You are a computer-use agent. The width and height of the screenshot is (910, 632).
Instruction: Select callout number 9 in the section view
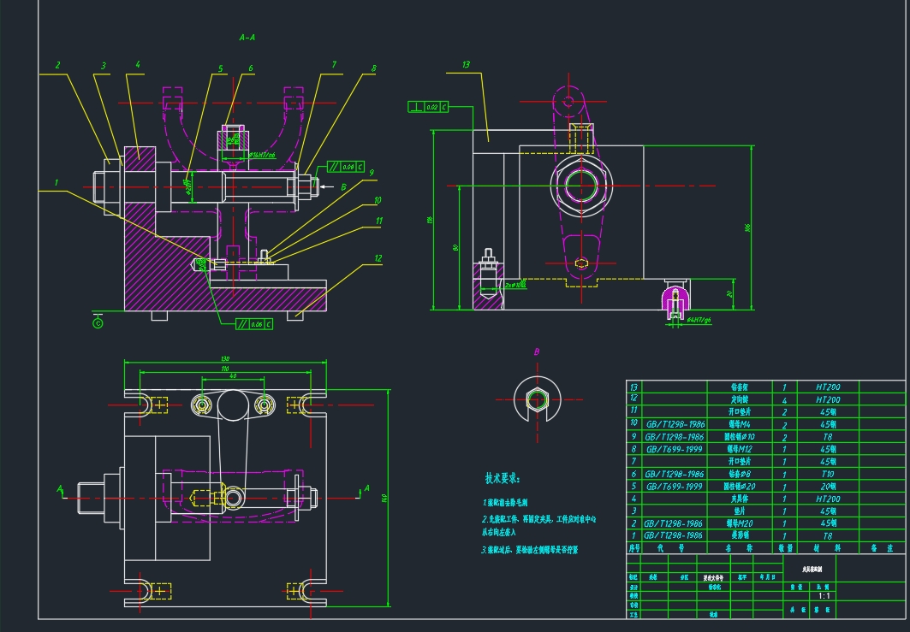(x=372, y=173)
